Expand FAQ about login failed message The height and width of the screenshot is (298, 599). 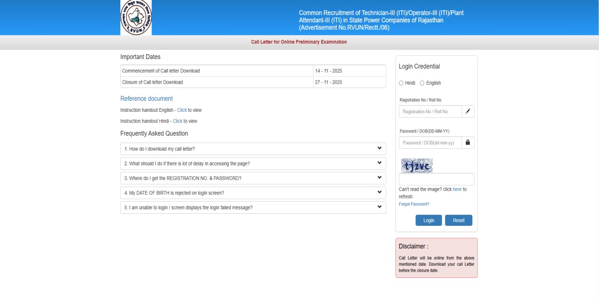point(253,207)
